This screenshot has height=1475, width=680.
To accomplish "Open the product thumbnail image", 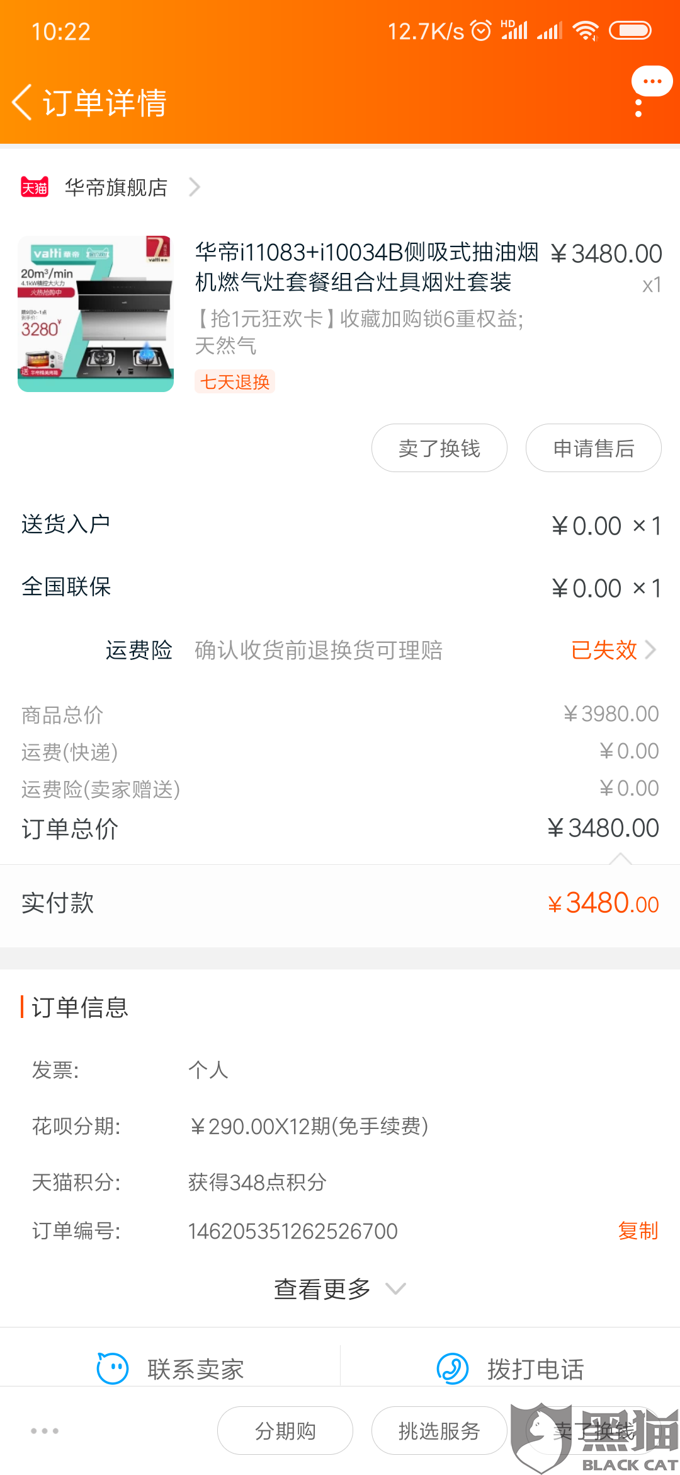I will click(96, 314).
